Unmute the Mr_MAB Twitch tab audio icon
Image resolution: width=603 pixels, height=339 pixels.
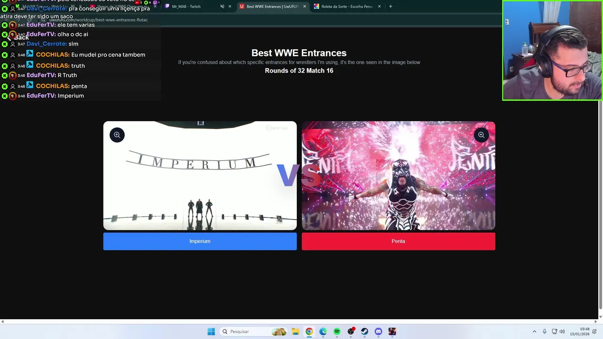pyautogui.click(x=222, y=7)
